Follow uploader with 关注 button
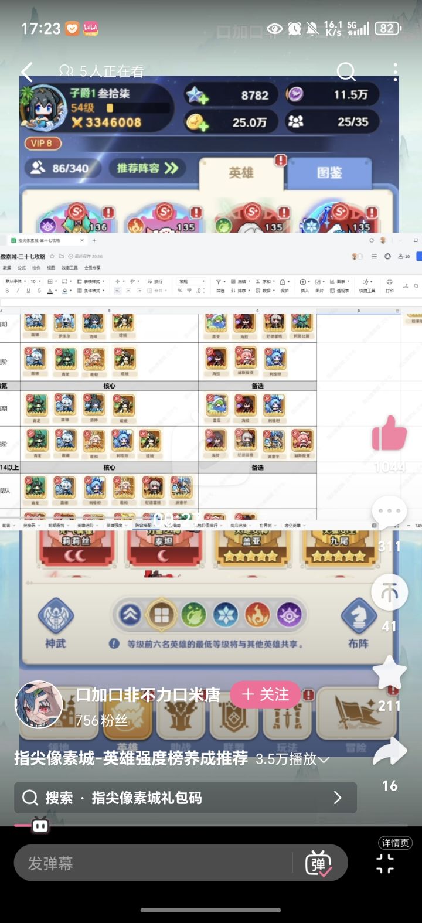The width and height of the screenshot is (422, 923). [x=265, y=694]
